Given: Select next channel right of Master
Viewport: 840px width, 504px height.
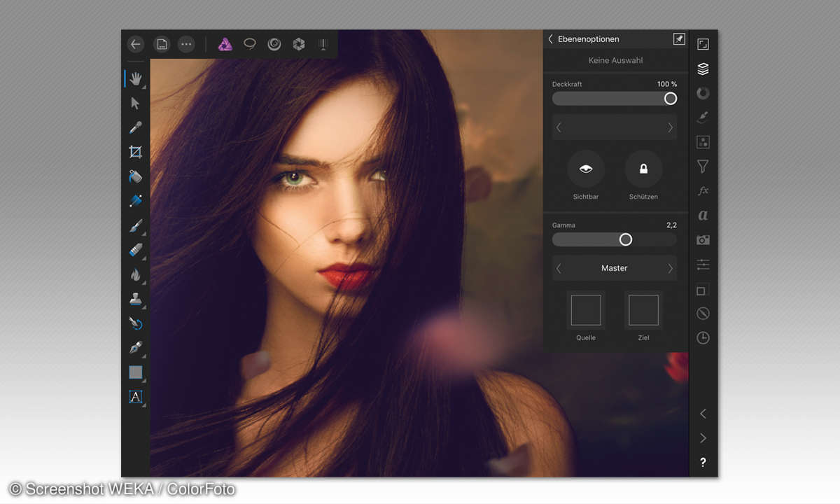Looking at the screenshot, I should pos(670,268).
